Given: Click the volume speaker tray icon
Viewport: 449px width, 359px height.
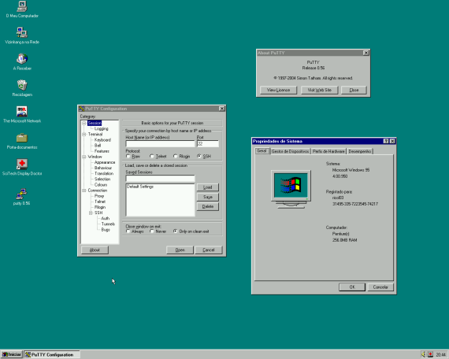Looking at the screenshot, I should point(424,354).
